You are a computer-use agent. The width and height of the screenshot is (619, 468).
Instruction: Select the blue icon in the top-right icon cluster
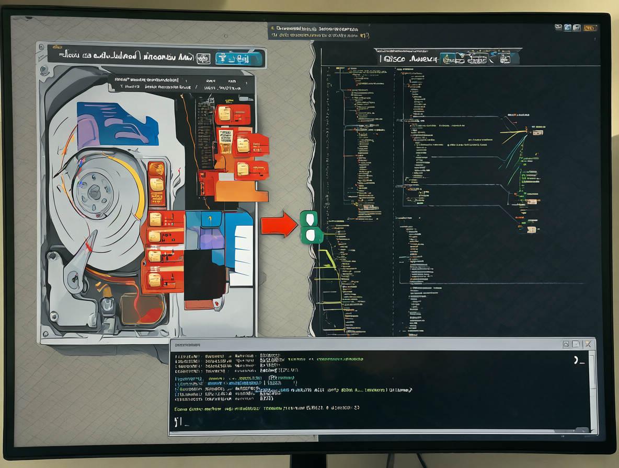coord(568,28)
